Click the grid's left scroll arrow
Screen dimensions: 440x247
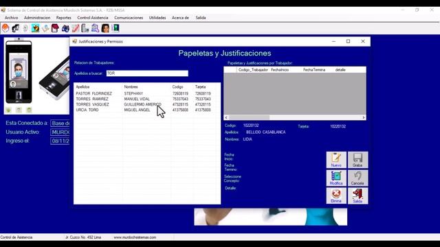coord(226,117)
